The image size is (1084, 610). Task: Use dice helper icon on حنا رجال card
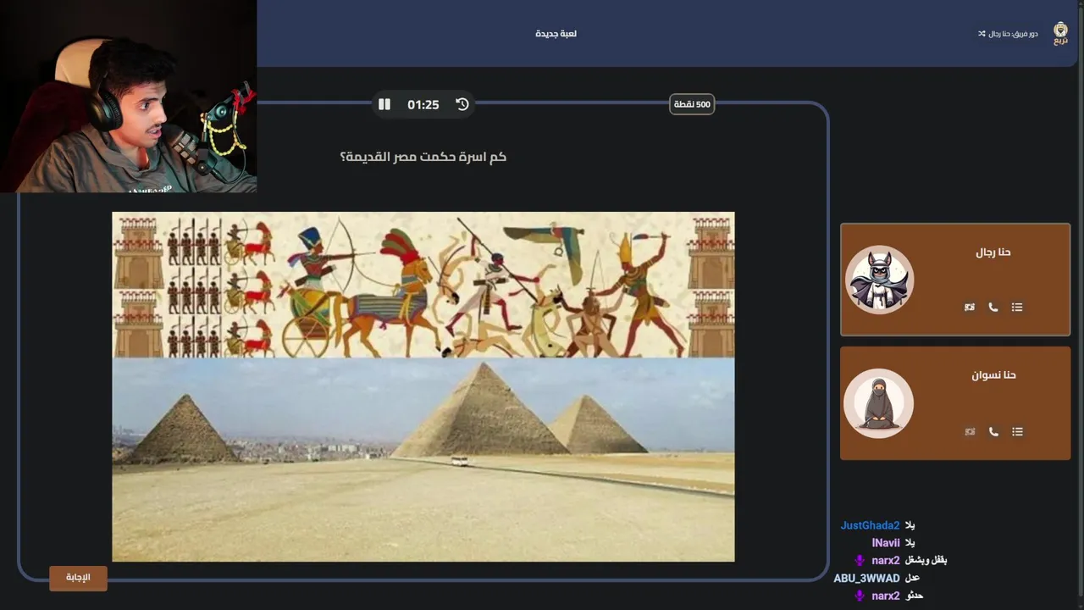point(970,308)
